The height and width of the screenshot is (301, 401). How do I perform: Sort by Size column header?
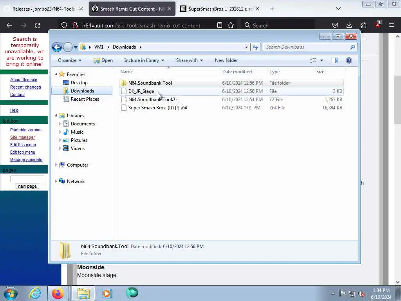point(329,72)
